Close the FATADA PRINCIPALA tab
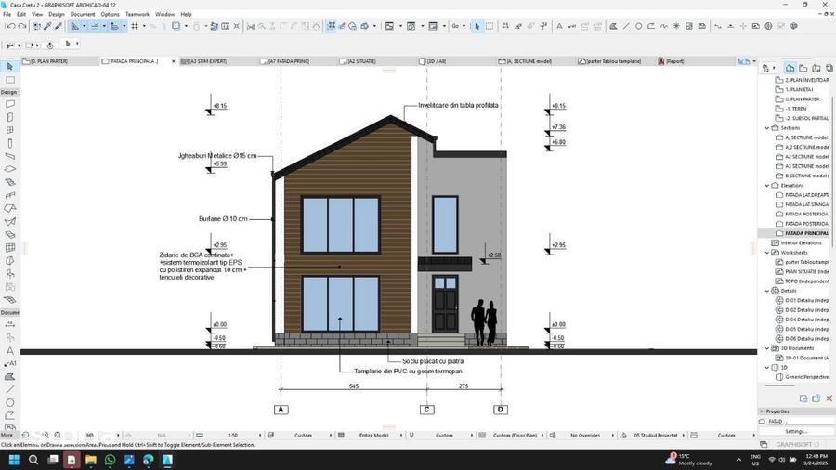Screen dimensions: 836x470 click(174, 61)
